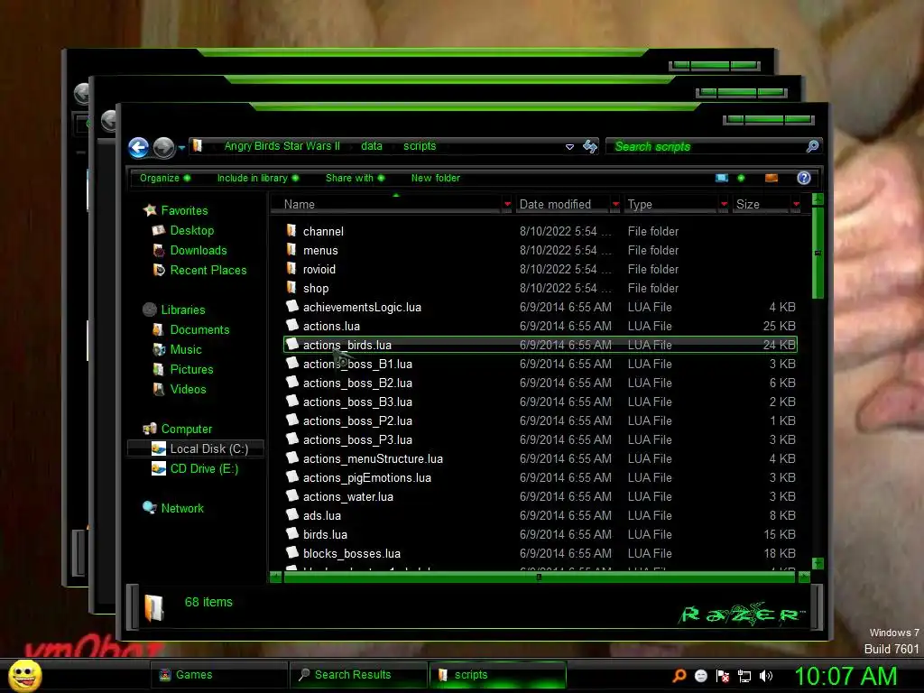924x693 pixels.
Task: Open the Share with menu
Action: (x=355, y=178)
